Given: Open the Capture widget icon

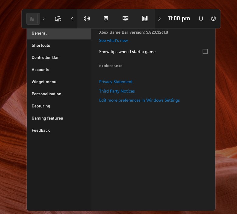Looking at the screenshot, I should 106,19.
